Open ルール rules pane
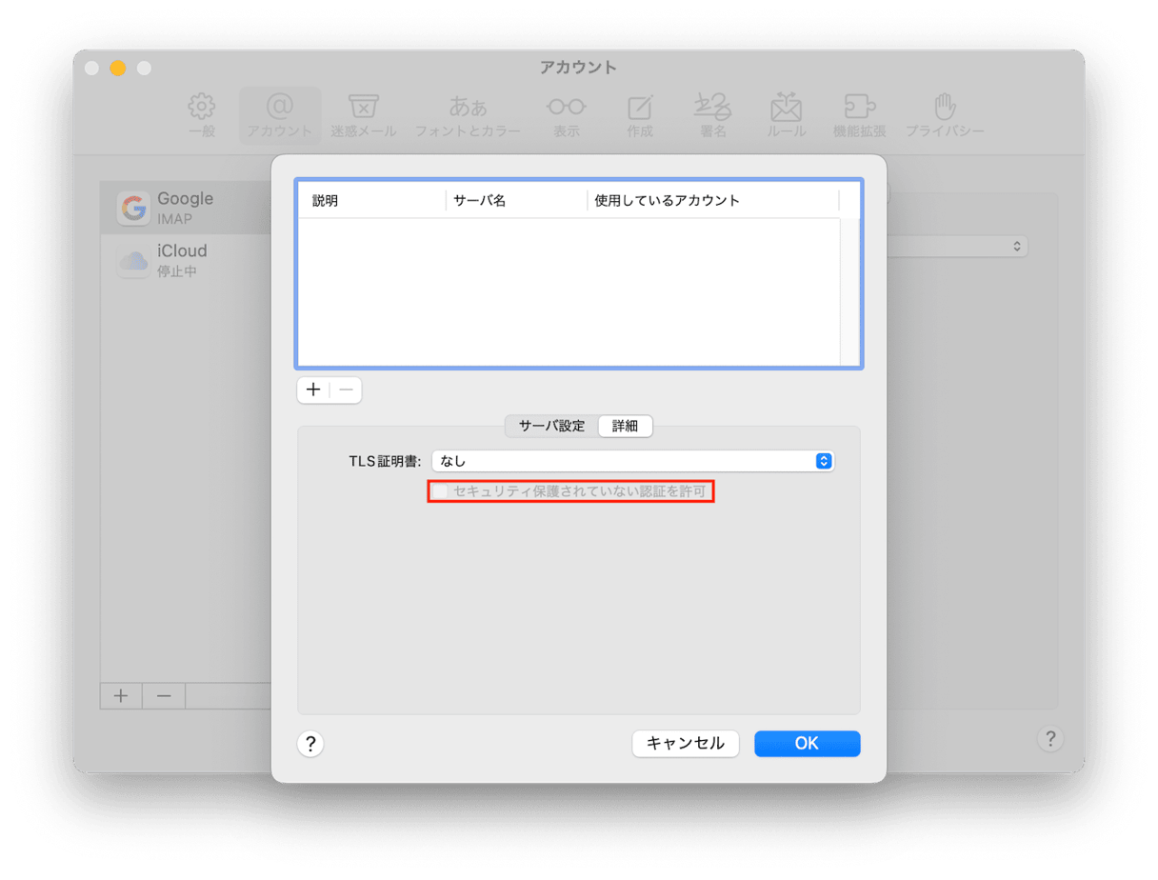Image resolution: width=1158 pixels, height=880 pixels. point(786,115)
